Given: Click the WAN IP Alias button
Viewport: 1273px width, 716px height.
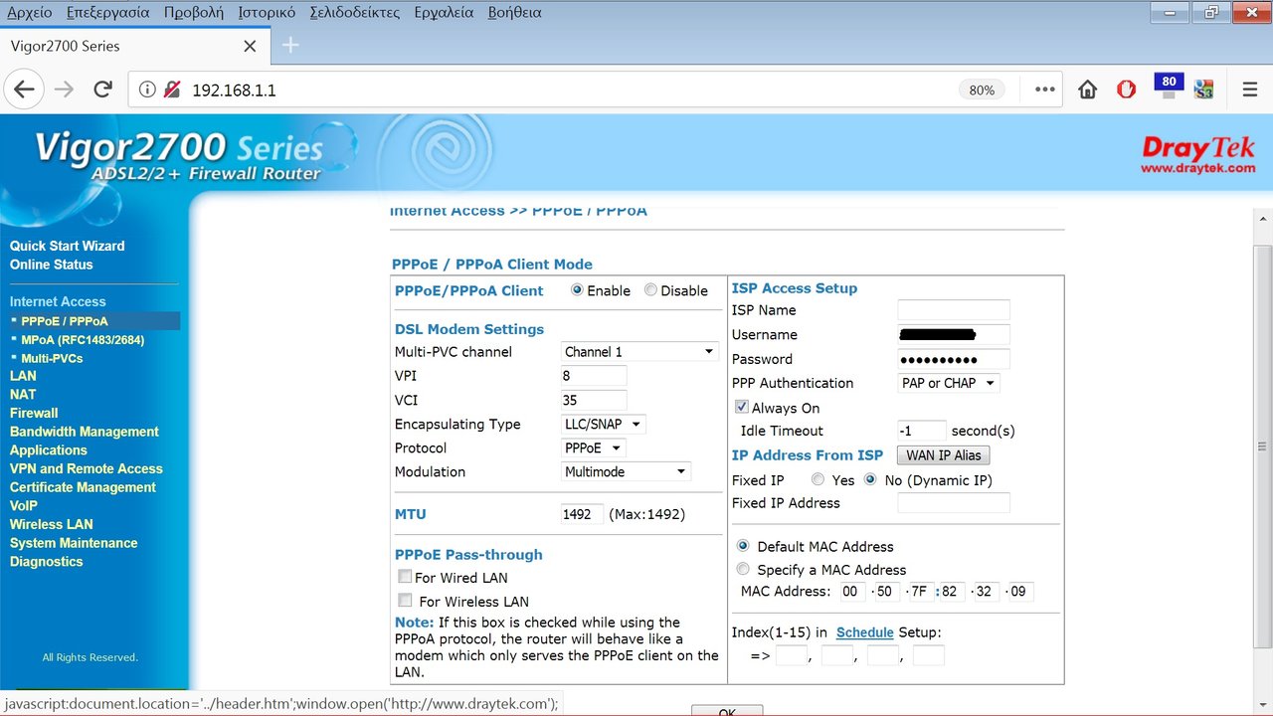Looking at the screenshot, I should 944,455.
